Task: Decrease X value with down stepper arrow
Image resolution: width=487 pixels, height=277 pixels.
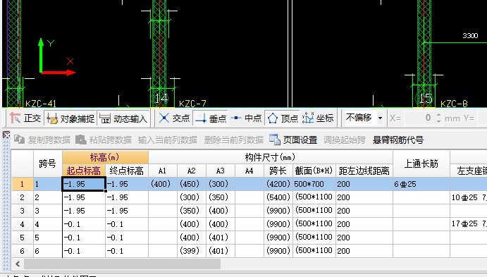Action: (x=438, y=121)
